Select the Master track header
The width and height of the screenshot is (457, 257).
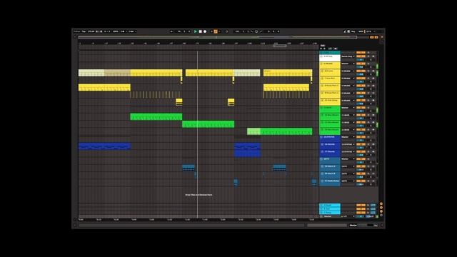330,216
